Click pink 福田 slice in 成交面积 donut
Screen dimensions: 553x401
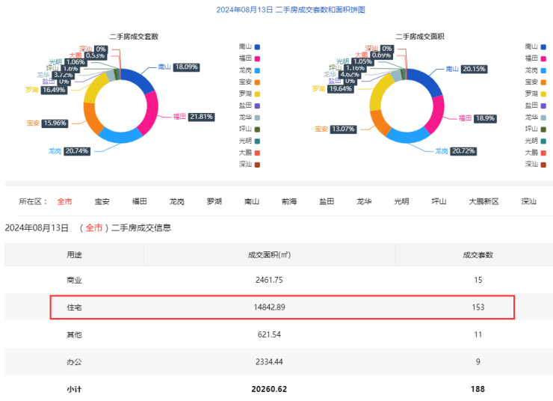coord(436,114)
